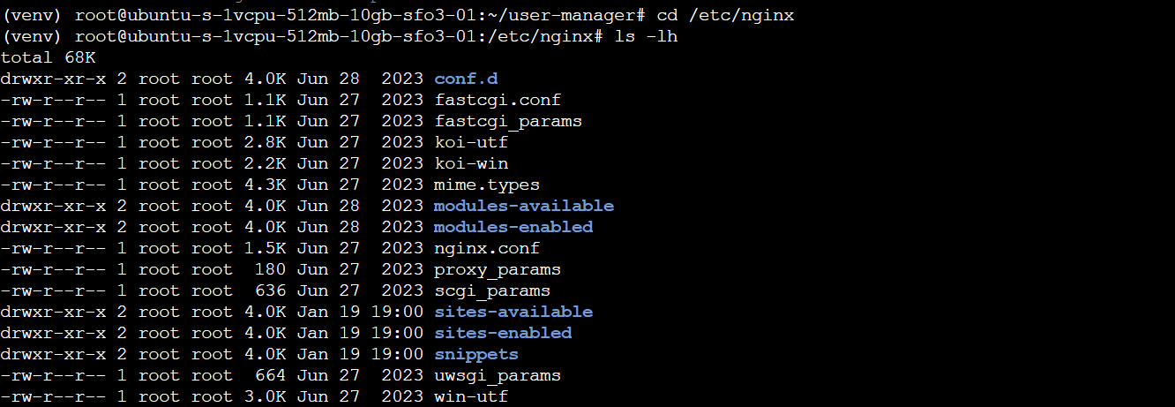Click the uwsgi_params file name
This screenshot has width=1175, height=407.
498,375
